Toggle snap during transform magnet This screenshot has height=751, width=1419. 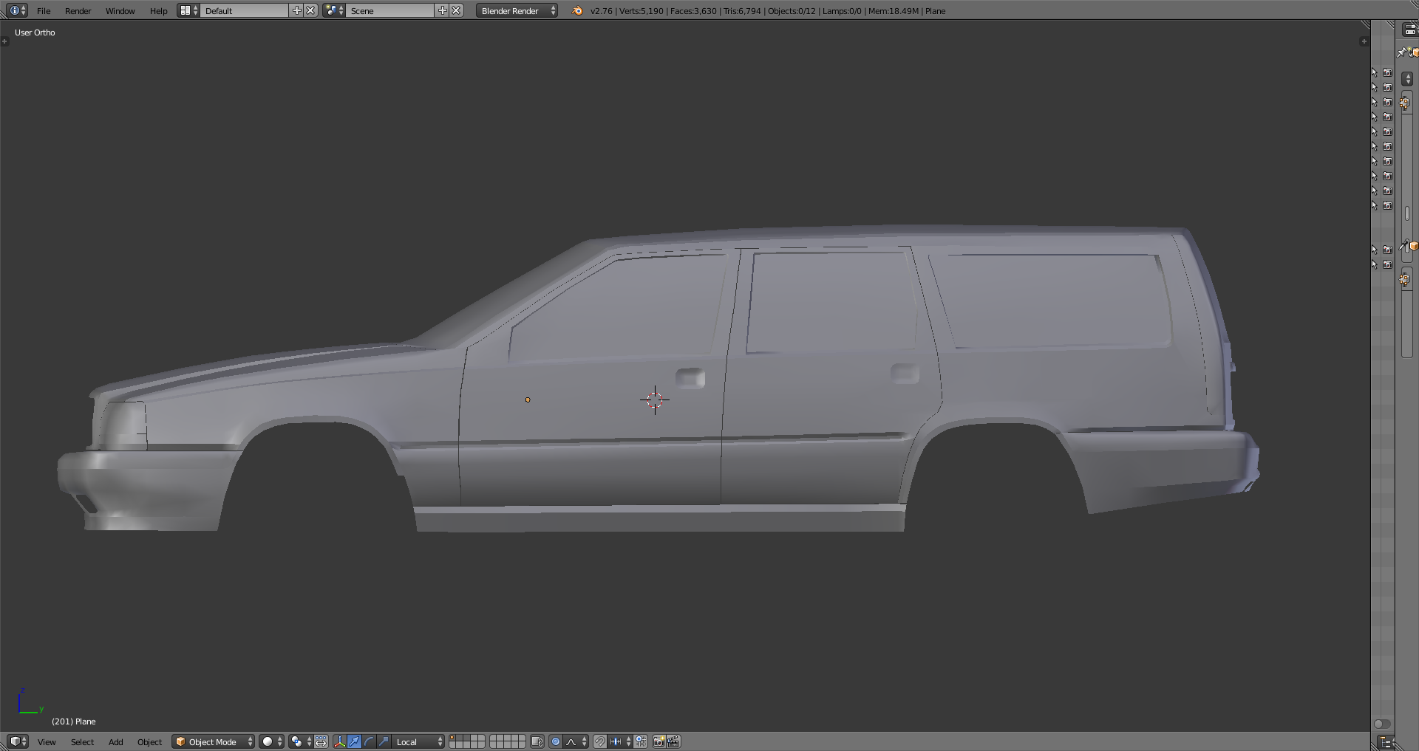click(x=600, y=741)
